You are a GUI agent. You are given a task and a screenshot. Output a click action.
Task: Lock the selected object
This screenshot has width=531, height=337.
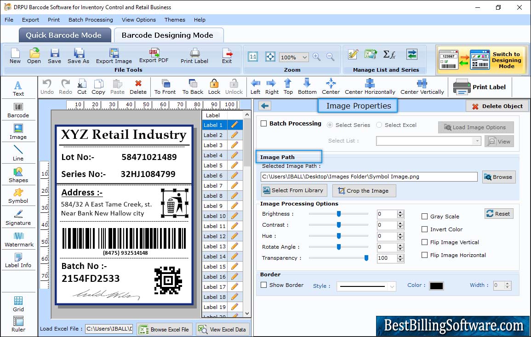pos(214,87)
